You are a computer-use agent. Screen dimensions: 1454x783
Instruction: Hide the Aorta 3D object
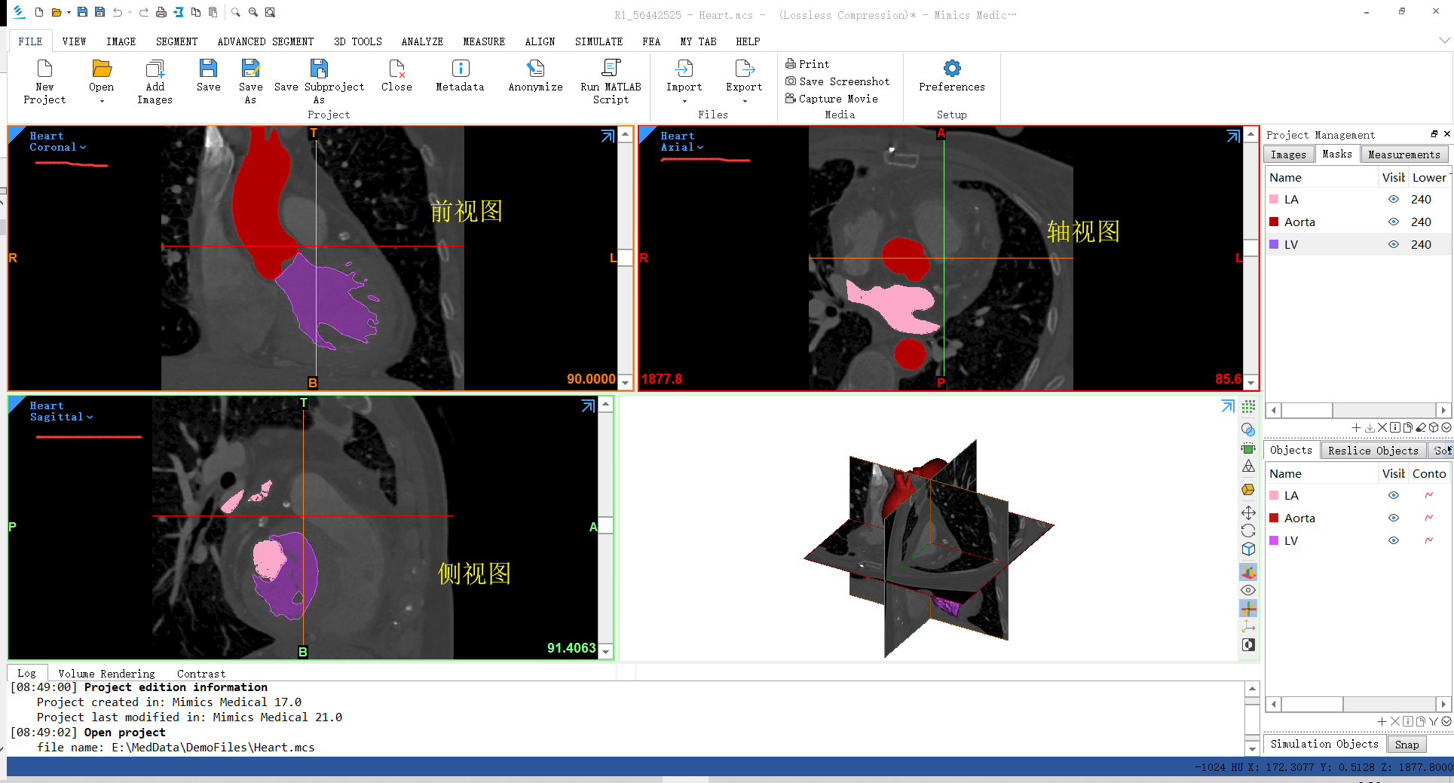click(x=1394, y=518)
